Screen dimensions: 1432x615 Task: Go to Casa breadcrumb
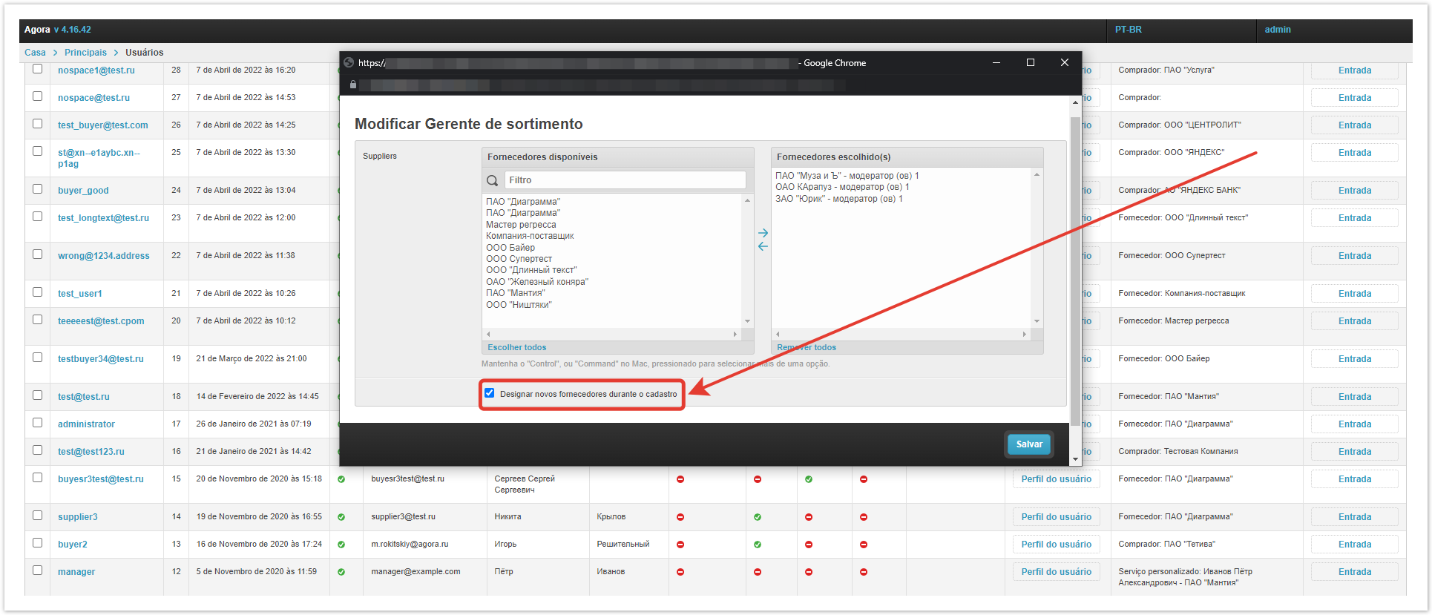[35, 53]
